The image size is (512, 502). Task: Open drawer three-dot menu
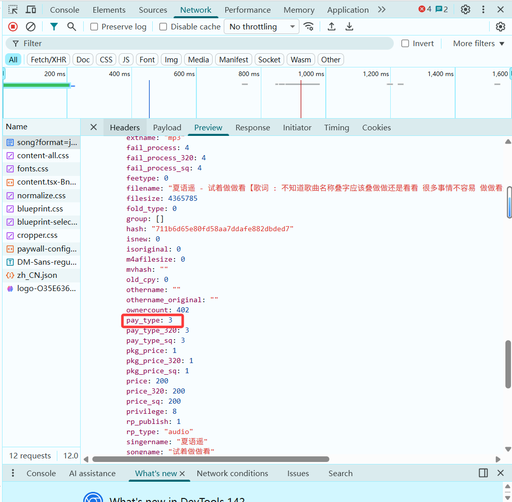pos(13,473)
